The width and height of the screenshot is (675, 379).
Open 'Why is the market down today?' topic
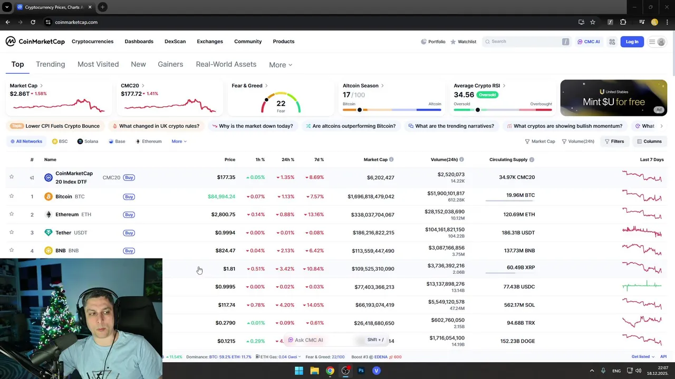(x=252, y=126)
